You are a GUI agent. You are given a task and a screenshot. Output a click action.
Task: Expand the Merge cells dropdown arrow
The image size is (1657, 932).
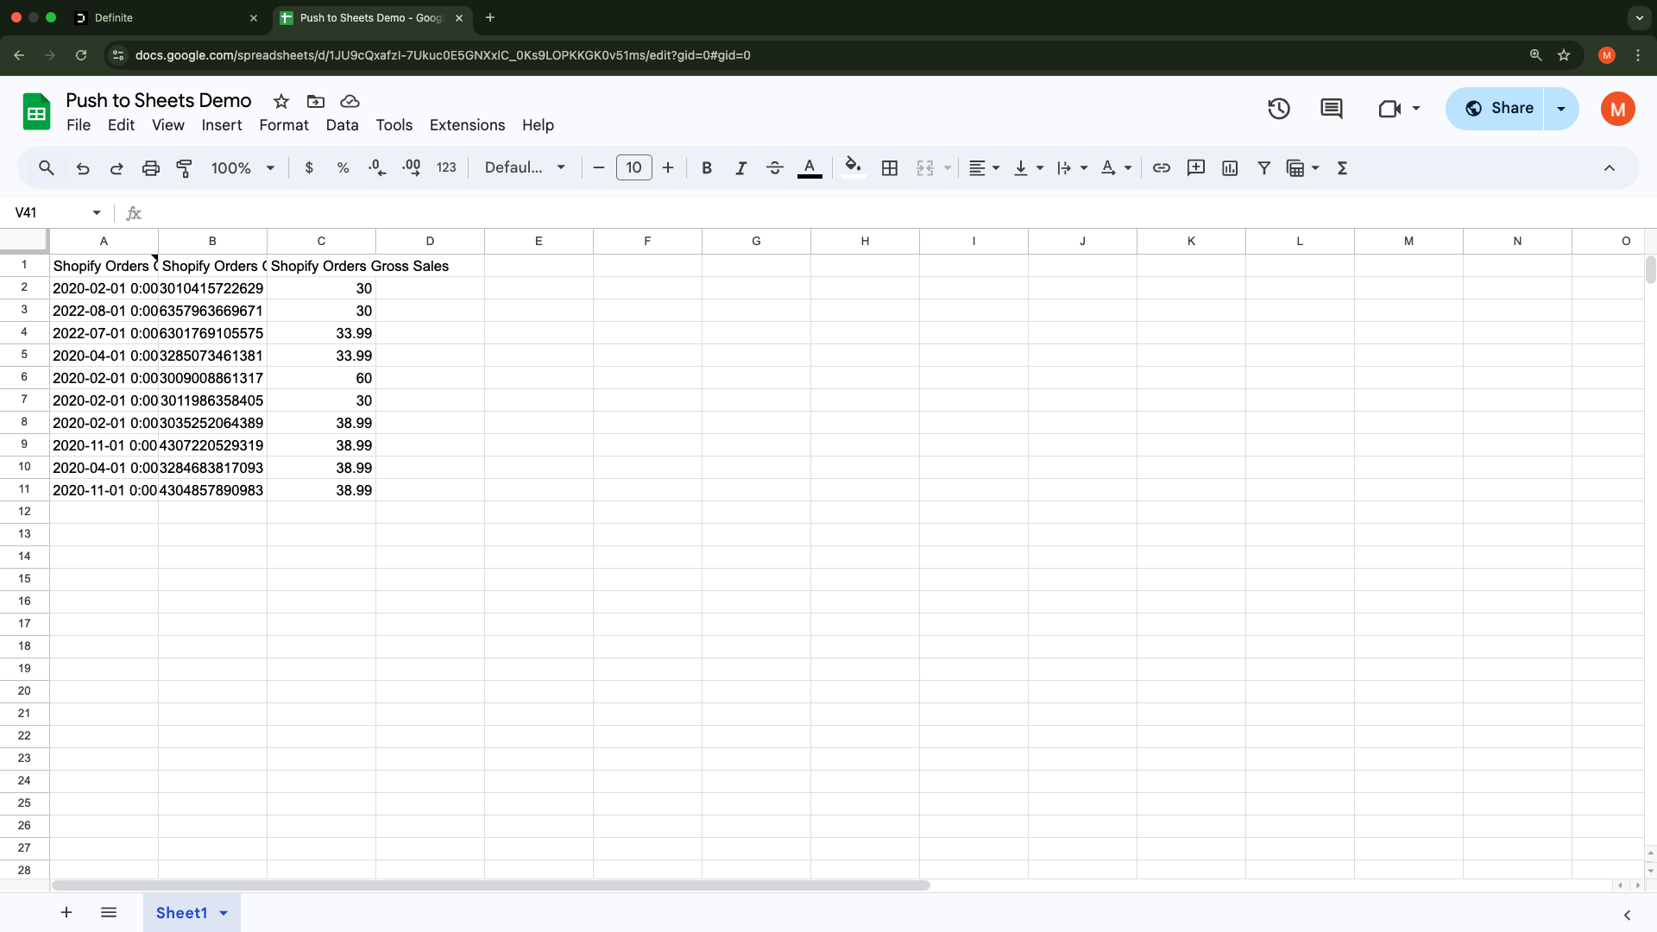948,168
